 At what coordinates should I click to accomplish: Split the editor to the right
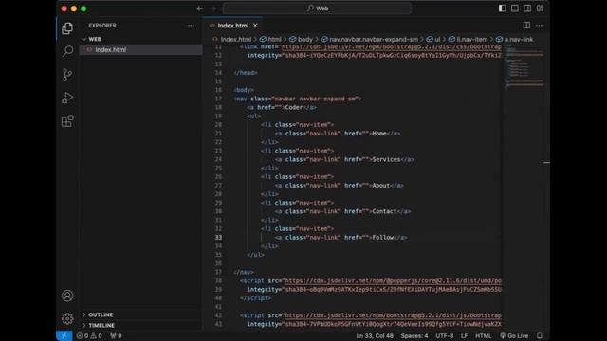pyautogui.click(x=526, y=26)
